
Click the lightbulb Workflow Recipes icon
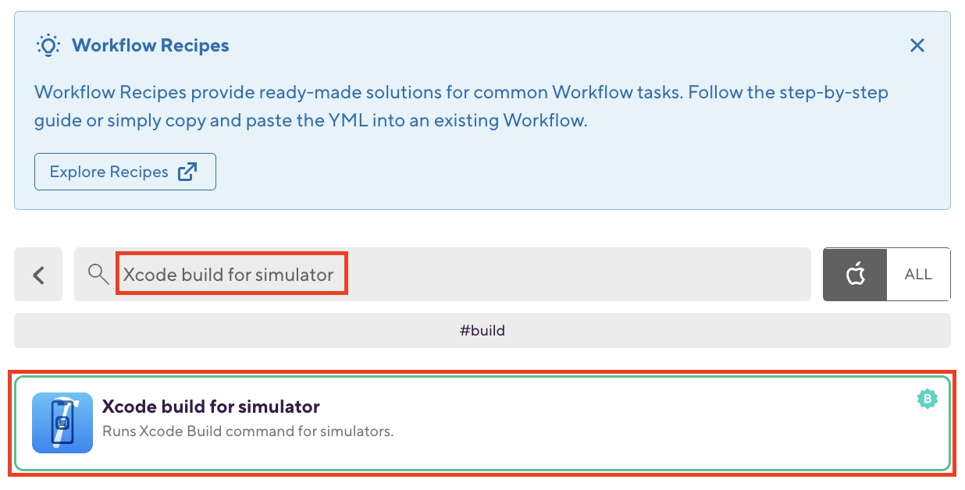pos(48,45)
